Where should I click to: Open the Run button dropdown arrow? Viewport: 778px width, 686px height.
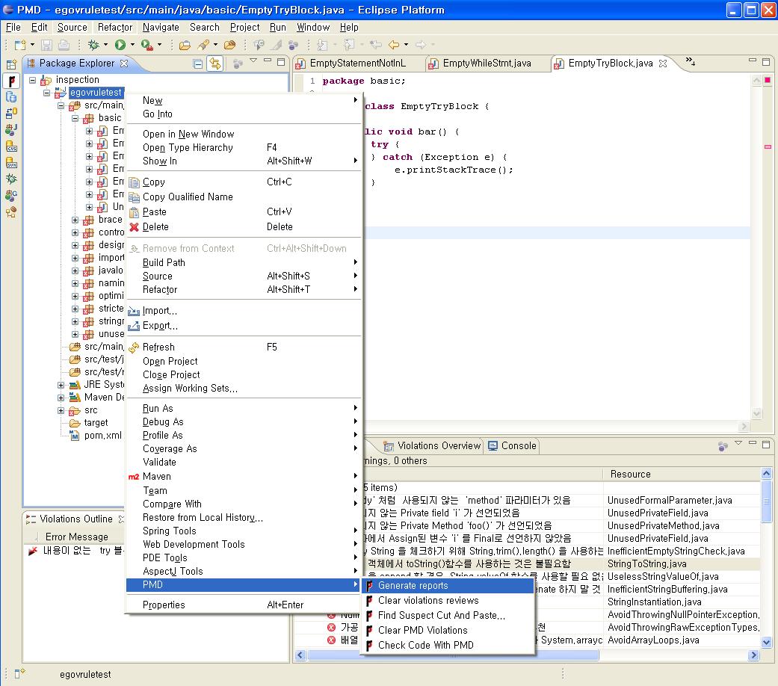(132, 46)
